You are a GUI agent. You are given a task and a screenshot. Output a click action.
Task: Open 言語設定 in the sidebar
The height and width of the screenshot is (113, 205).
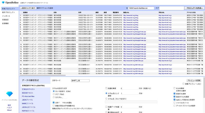(5, 20)
